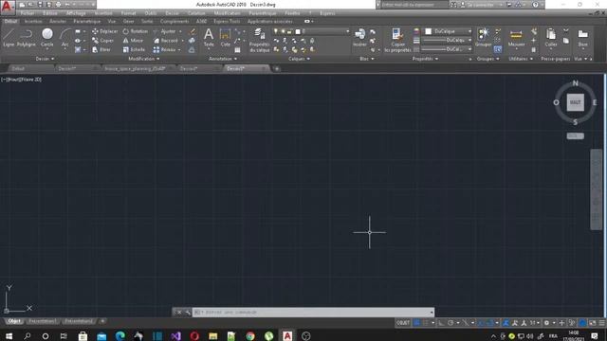Viewport: 607px width, 341px height.
Task: Click the Se connecter sign-in button
Action: pos(481,5)
